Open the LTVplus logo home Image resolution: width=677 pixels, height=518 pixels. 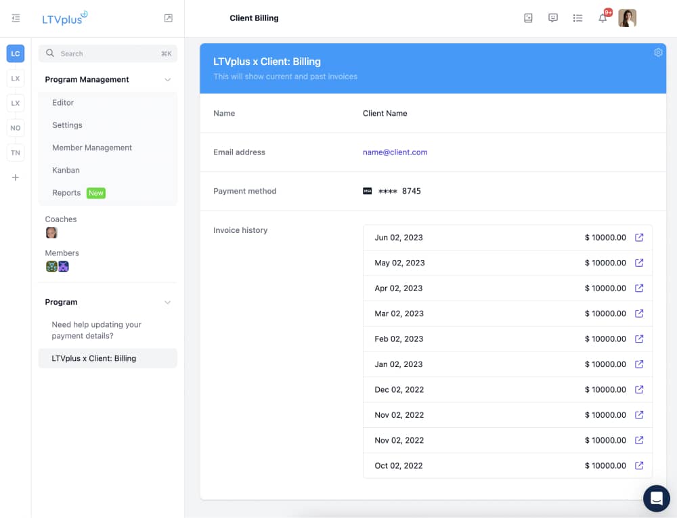coord(64,18)
